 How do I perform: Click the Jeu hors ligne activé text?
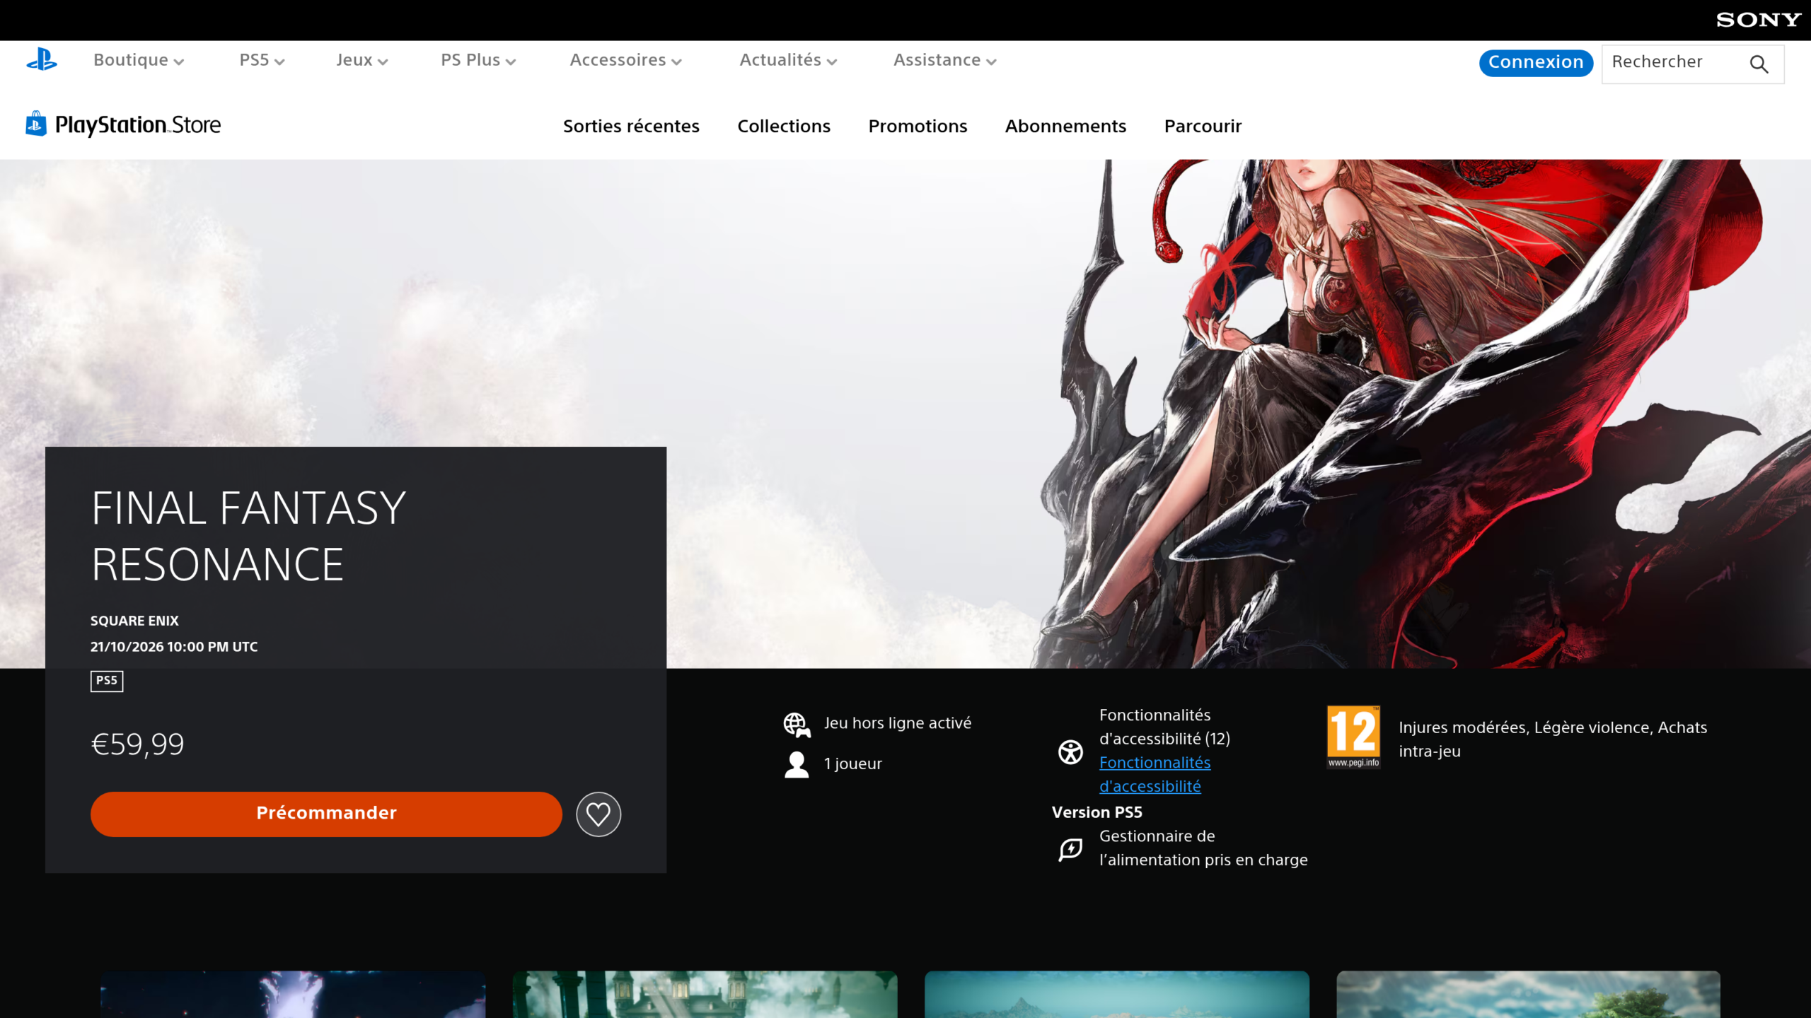[898, 723]
